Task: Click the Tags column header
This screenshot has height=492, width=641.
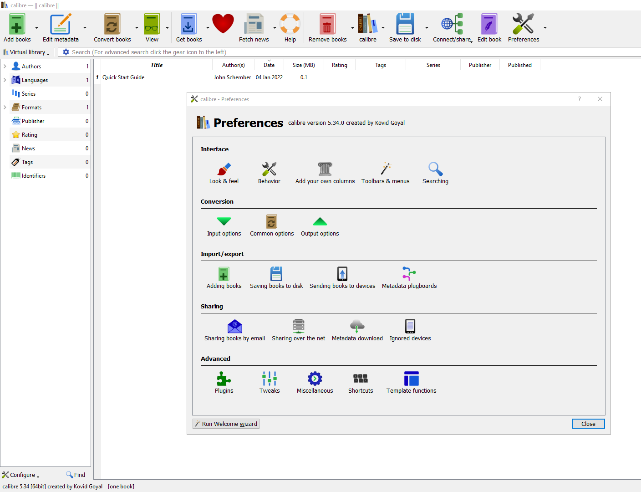Action: [x=380, y=65]
